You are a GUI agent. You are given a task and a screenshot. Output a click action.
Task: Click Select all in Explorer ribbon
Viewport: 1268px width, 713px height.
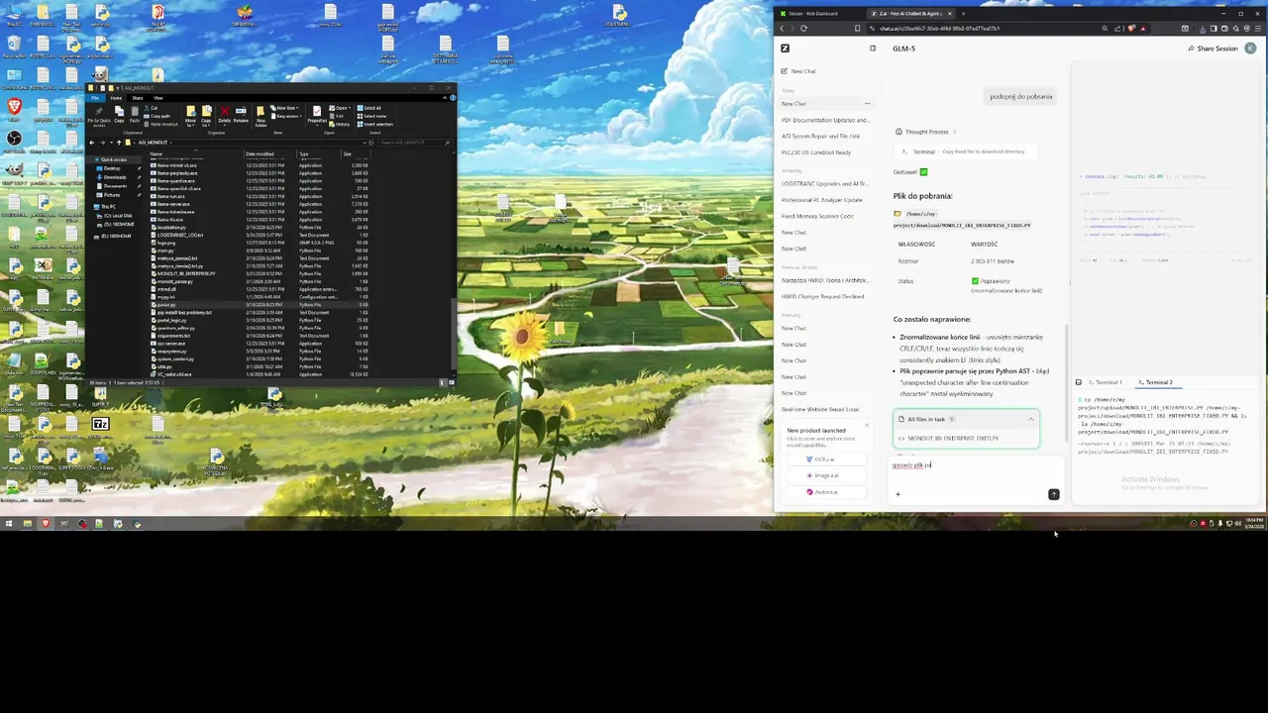[370, 108]
